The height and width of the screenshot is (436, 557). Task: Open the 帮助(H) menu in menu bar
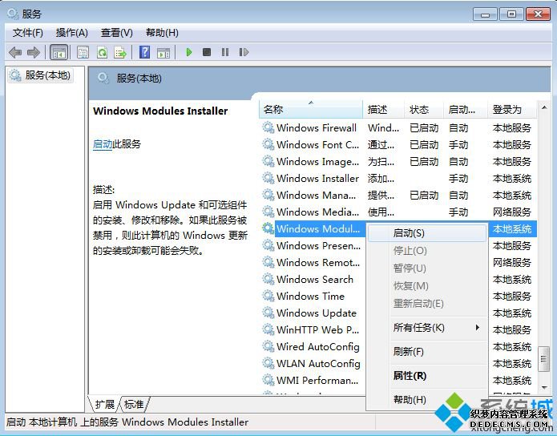tap(162, 33)
